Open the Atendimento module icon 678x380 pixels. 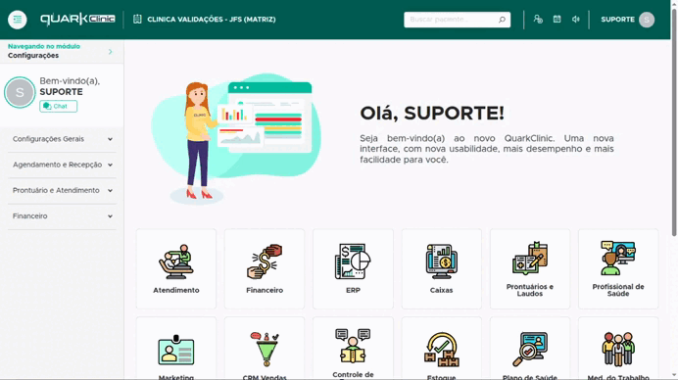coord(176,261)
